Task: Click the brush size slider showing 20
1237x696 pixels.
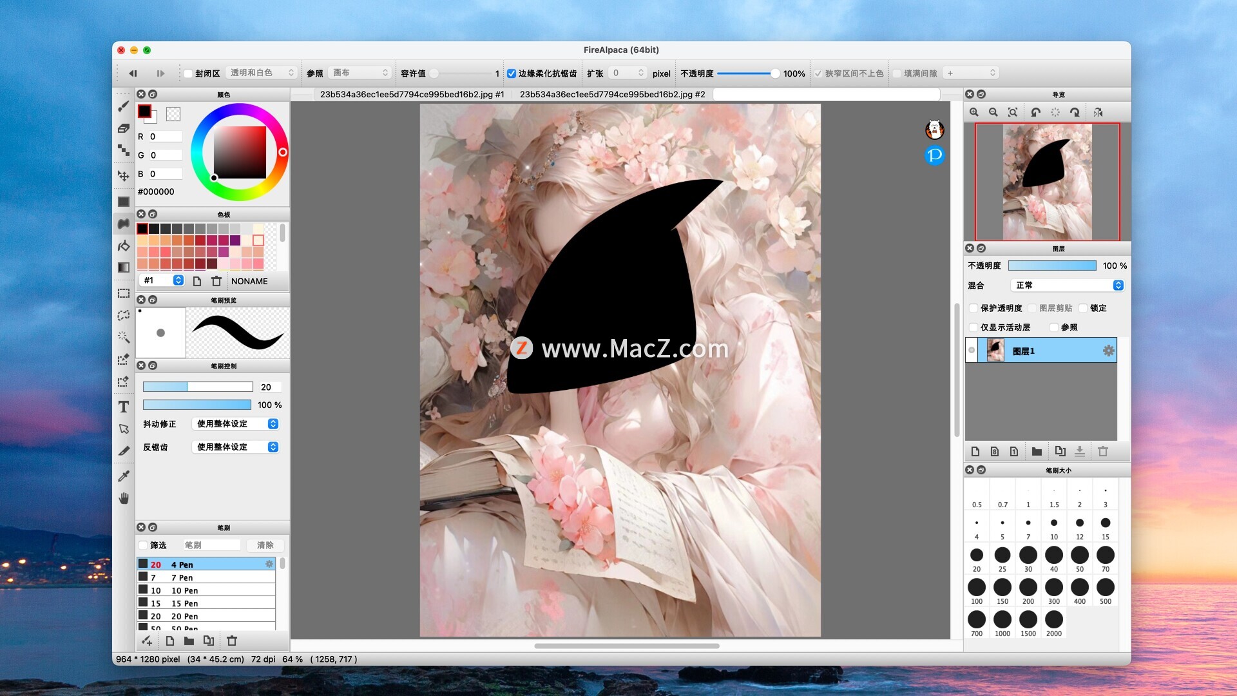Action: [x=198, y=387]
